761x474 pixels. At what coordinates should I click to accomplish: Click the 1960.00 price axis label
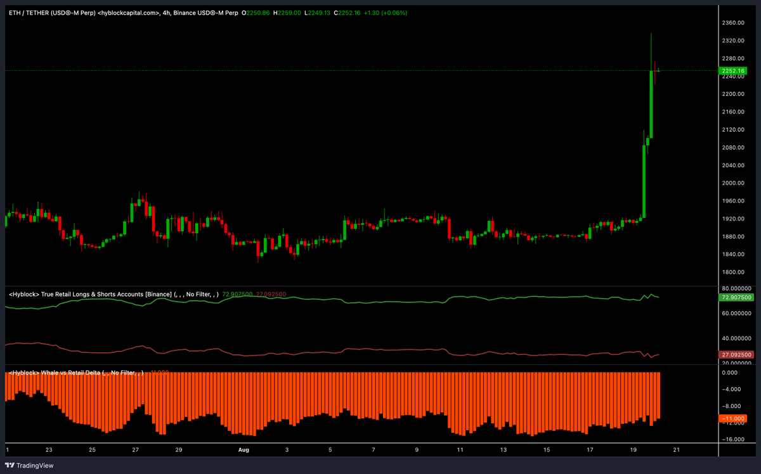click(732, 201)
